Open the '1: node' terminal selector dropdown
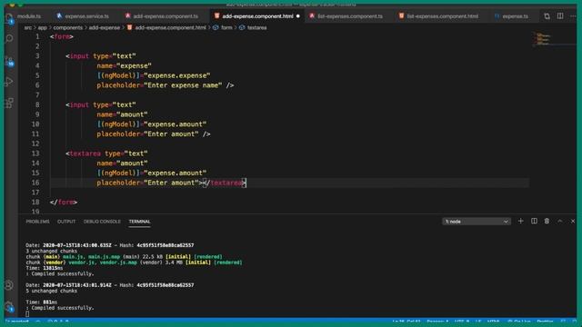The width and height of the screenshot is (582, 327). tap(477, 222)
